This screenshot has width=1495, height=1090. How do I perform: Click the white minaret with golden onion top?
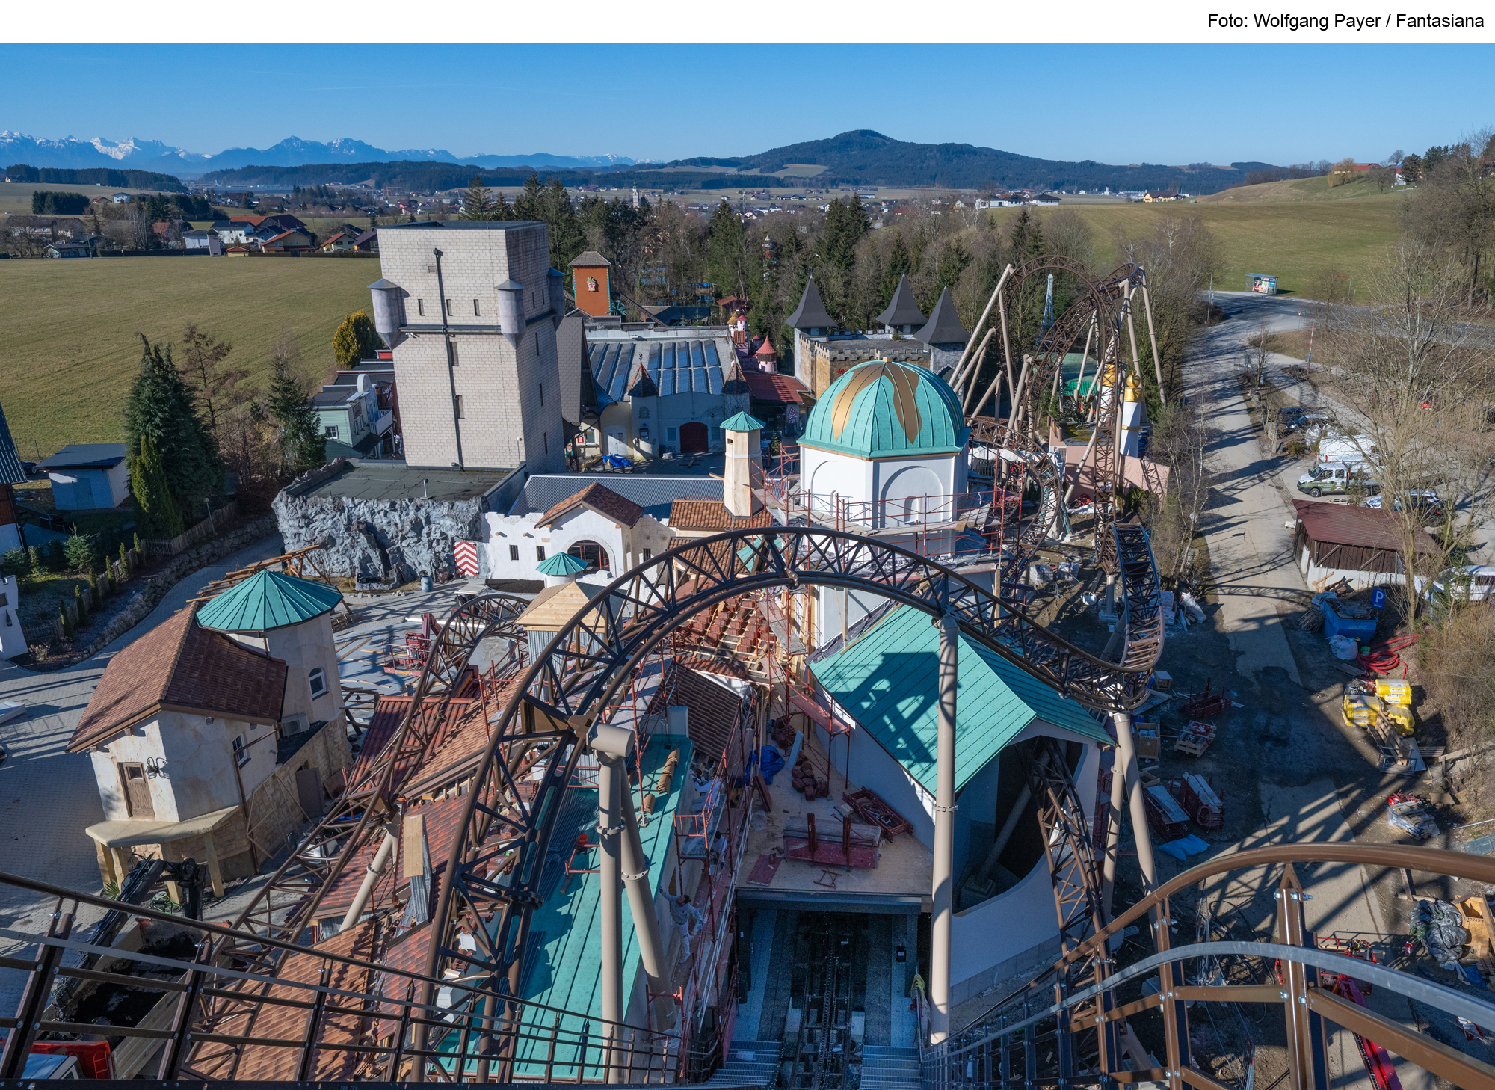(1131, 410)
